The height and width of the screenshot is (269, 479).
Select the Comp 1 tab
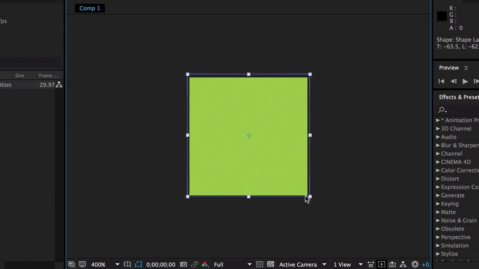point(89,8)
